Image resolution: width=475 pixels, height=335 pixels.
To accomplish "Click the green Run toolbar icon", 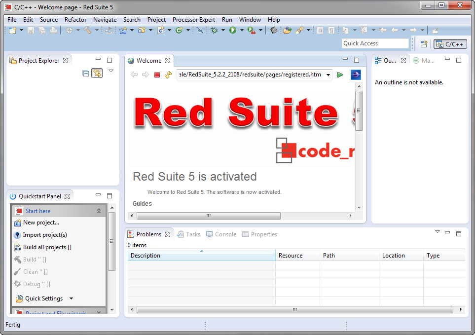I will pyautogui.click(x=232, y=31).
